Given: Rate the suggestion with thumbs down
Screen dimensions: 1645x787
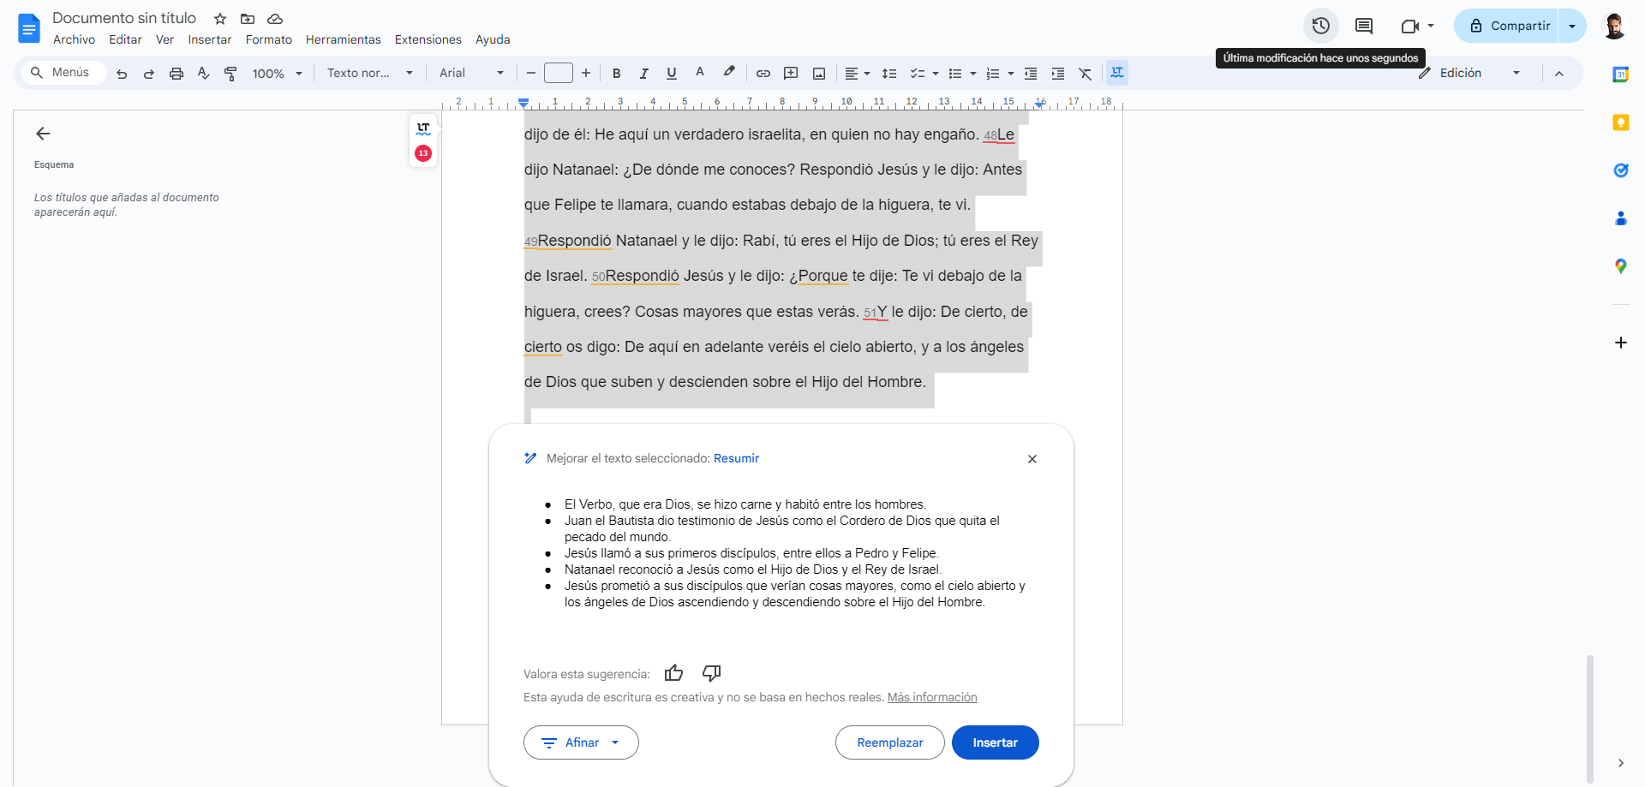Looking at the screenshot, I should coord(711,673).
